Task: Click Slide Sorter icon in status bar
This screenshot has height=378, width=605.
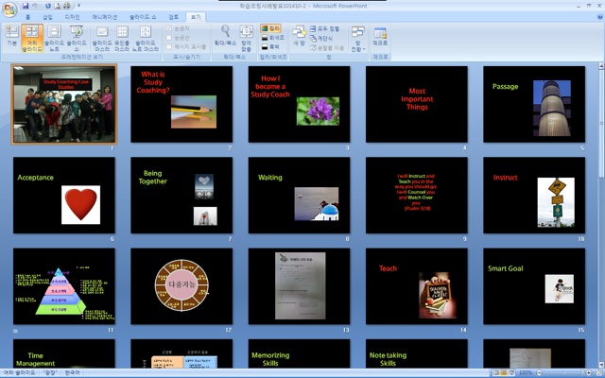Action: (504, 373)
